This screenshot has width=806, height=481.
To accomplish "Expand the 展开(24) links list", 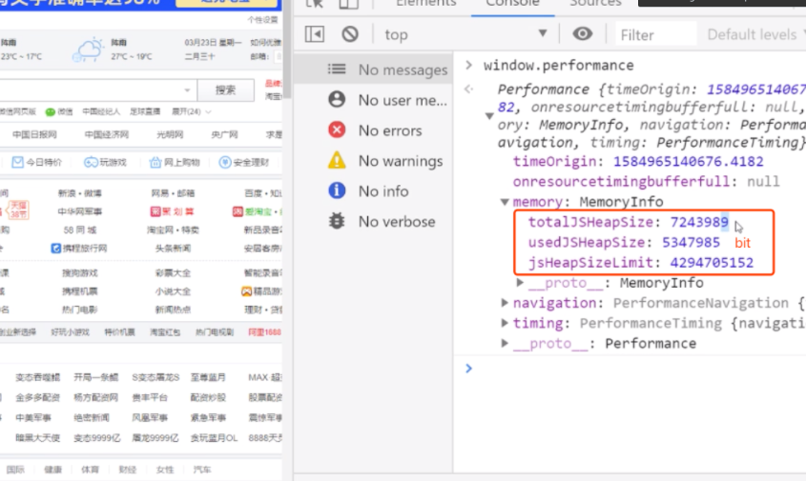I will click(x=191, y=111).
